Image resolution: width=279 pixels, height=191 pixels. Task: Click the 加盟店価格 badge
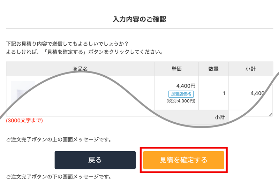click(181, 94)
